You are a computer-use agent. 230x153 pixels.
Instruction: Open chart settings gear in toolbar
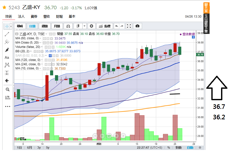click(x=91, y=26)
